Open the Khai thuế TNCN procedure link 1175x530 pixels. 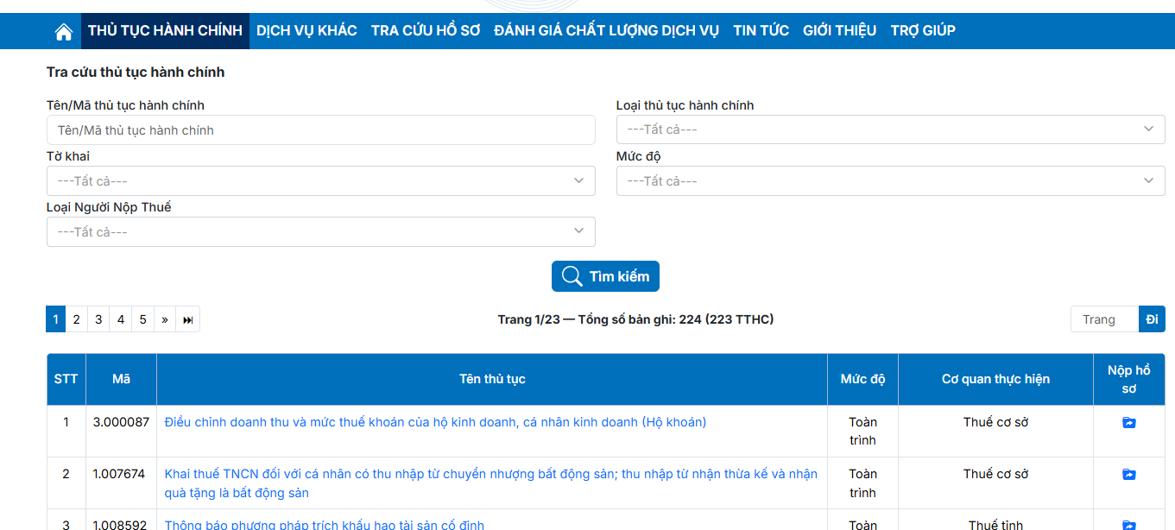[x=490, y=474]
